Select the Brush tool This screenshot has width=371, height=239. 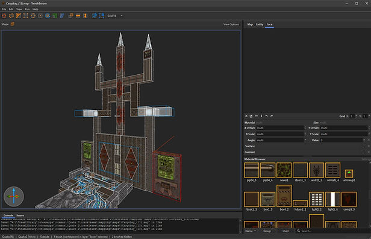point(11,16)
